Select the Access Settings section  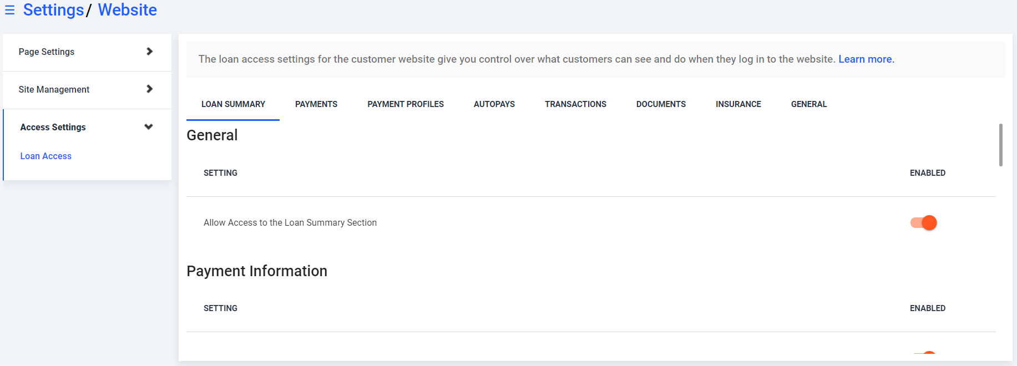click(87, 128)
